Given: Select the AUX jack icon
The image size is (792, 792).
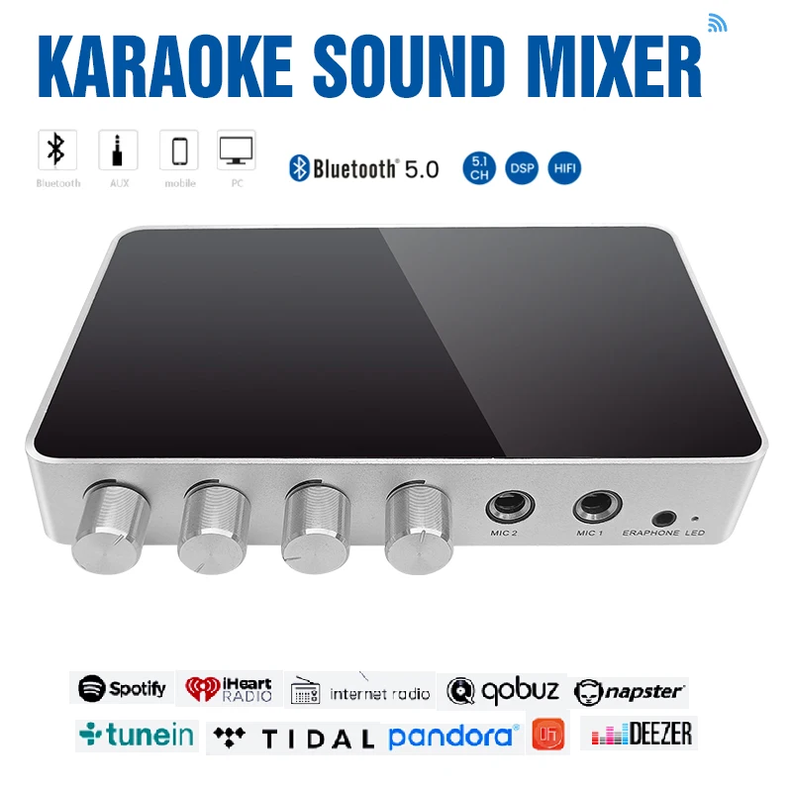Looking at the screenshot, I should pos(118,150).
